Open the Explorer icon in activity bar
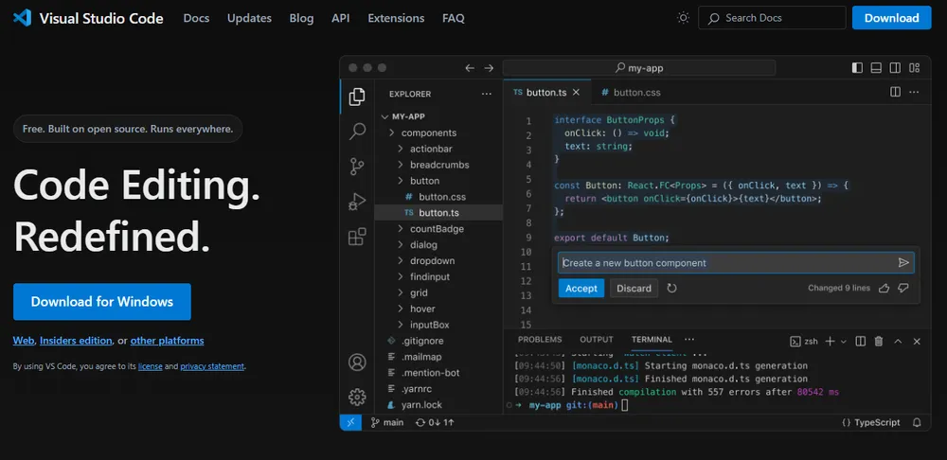The height and width of the screenshot is (460, 947). [357, 97]
